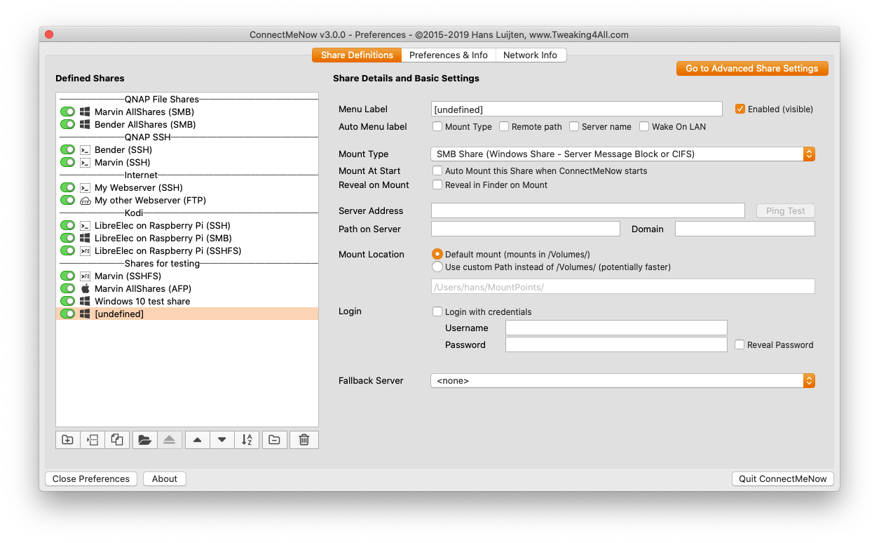Toggle switch for My other Webserver (FTP)
This screenshot has width=879, height=543.
(x=67, y=200)
